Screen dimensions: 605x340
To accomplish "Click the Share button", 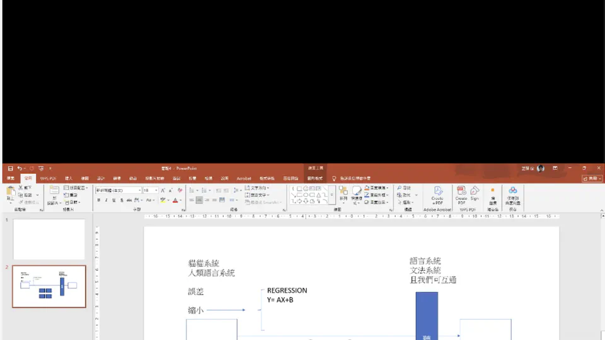I will (592, 178).
